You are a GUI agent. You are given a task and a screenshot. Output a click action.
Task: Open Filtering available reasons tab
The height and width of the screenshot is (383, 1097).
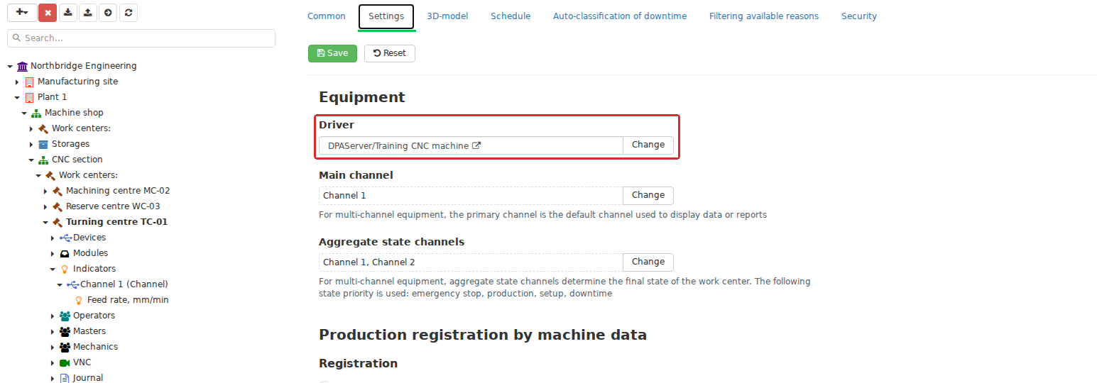click(764, 16)
